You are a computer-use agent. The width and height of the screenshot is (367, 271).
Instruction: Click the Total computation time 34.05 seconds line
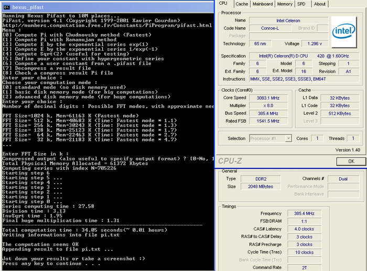[x=85, y=230]
